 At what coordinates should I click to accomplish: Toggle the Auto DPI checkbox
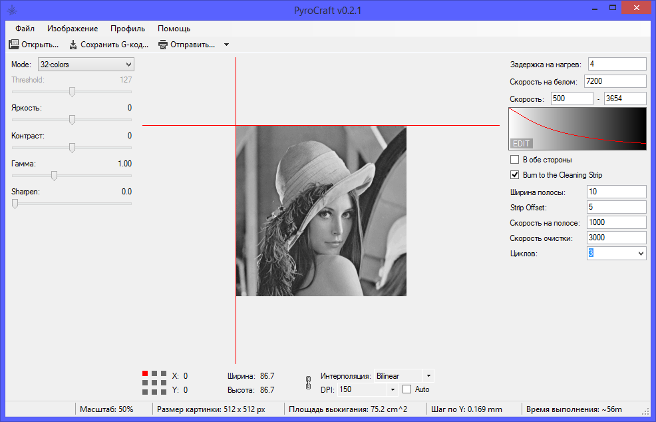click(x=407, y=389)
